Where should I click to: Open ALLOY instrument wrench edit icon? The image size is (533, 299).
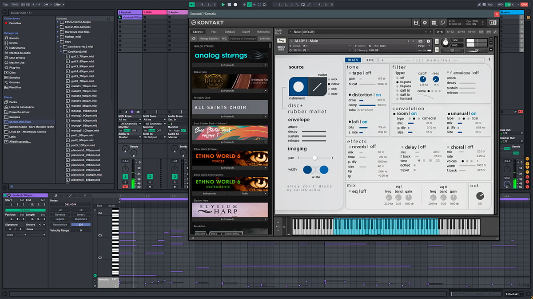281,41
